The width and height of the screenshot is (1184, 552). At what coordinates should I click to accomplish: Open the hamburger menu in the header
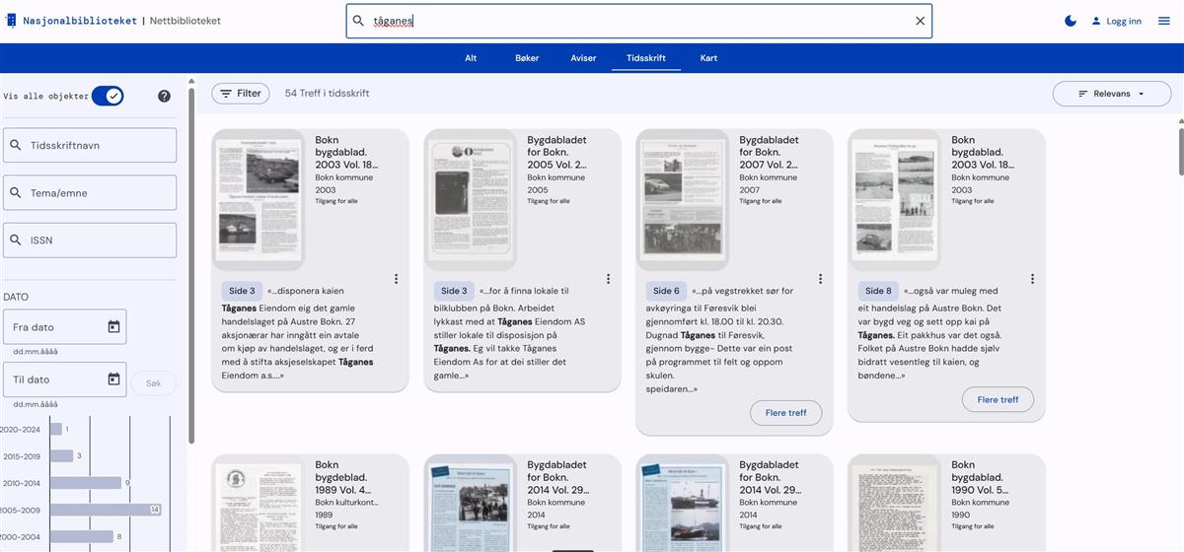click(x=1163, y=21)
